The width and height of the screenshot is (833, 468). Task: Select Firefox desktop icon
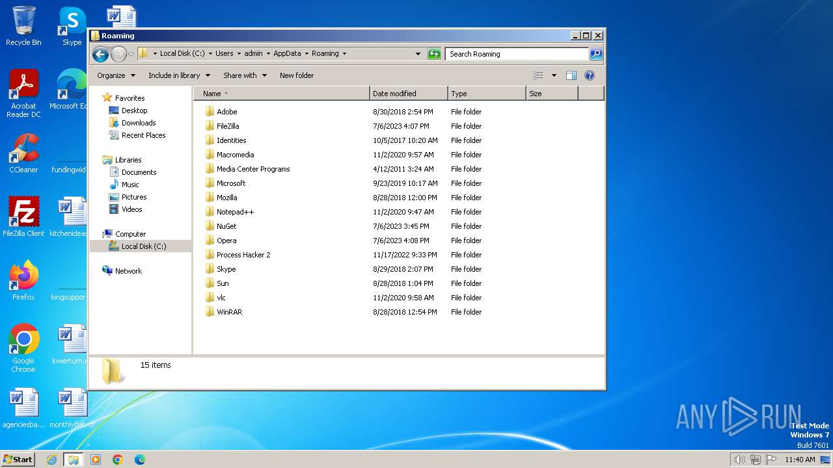tap(23, 281)
